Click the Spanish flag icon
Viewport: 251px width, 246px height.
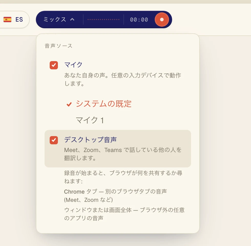click(7, 20)
